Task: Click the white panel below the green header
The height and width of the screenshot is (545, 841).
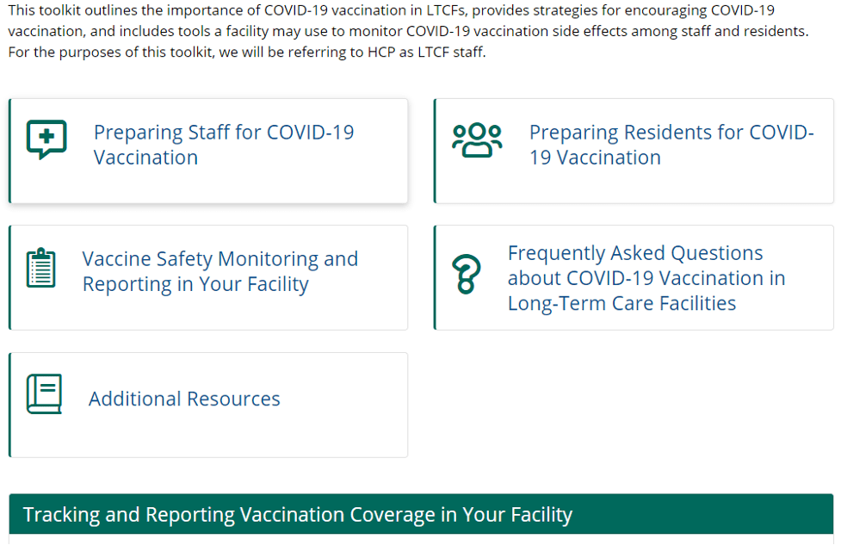Action: [x=421, y=540]
